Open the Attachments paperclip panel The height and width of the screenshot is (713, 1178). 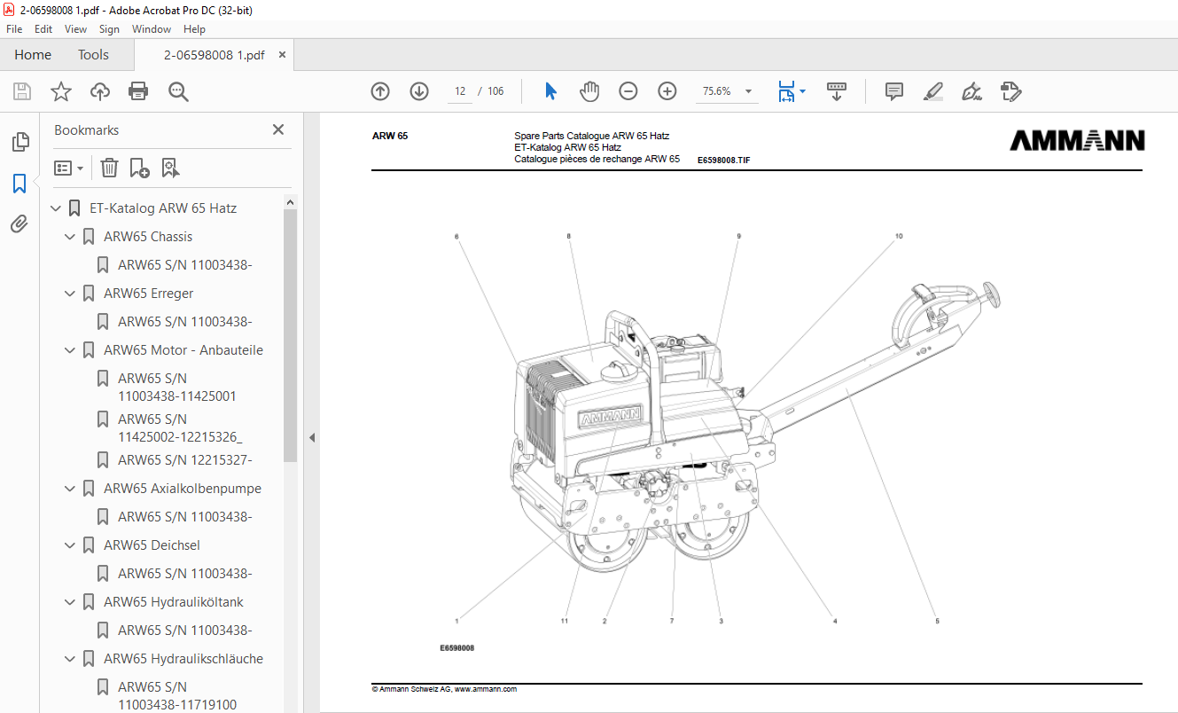coord(20,224)
